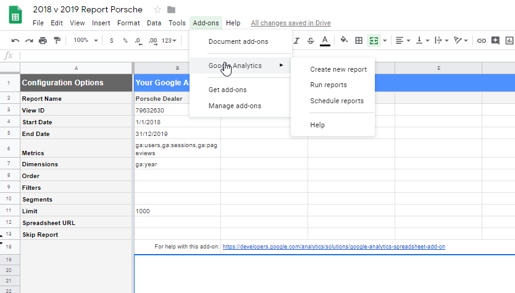515x293 pixels.
Task: Select the Metrics value cell ga:users
Action: point(177,149)
